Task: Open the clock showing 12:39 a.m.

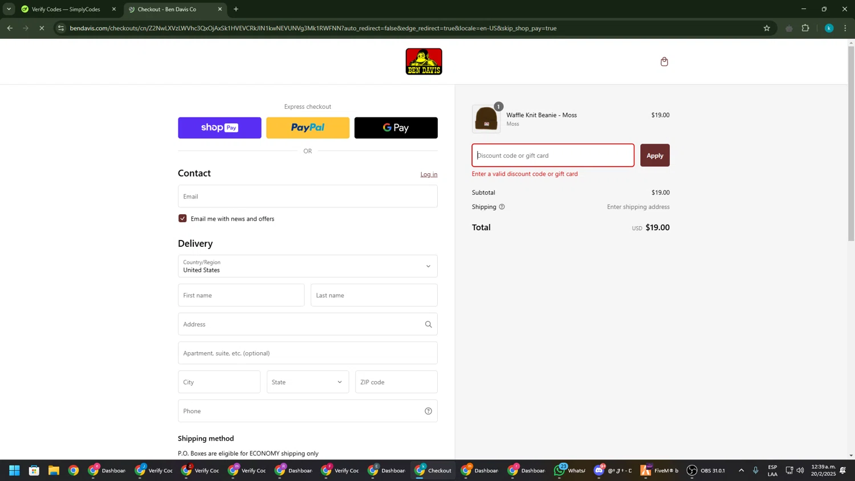Action: tap(823, 470)
